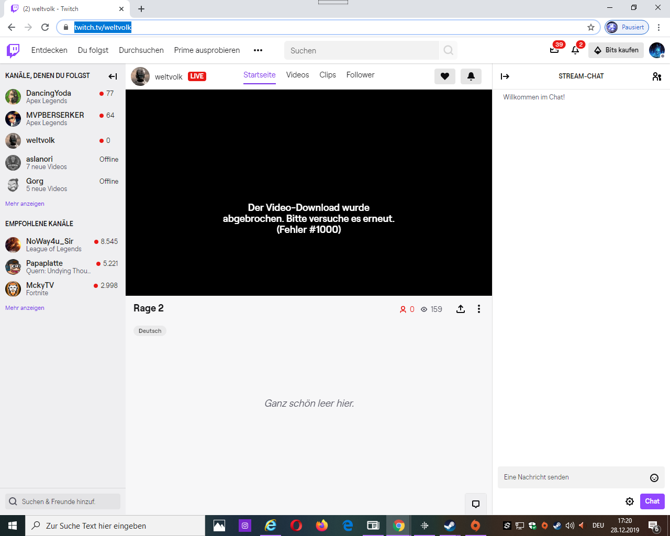Open the Twitch home logo
Viewport: 670px width, 536px height.
click(x=13, y=50)
